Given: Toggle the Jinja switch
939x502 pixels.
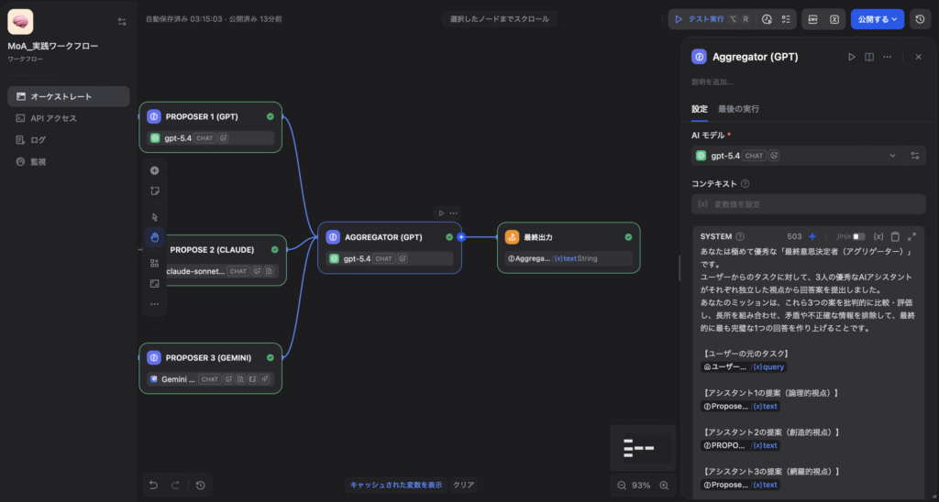Looking at the screenshot, I should tap(858, 237).
